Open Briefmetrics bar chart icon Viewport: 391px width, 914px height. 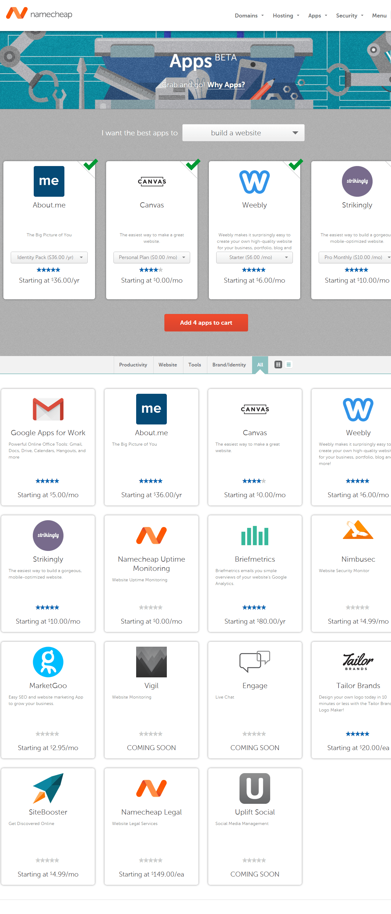[x=255, y=535]
